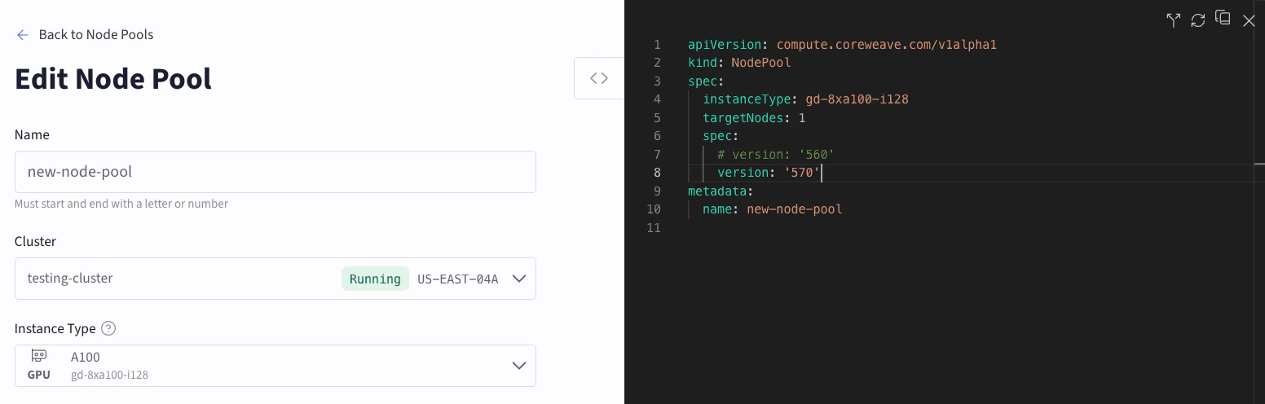Click the split-arrows diff icon in editor
This screenshot has width=1265, height=404.
coord(1173,20)
